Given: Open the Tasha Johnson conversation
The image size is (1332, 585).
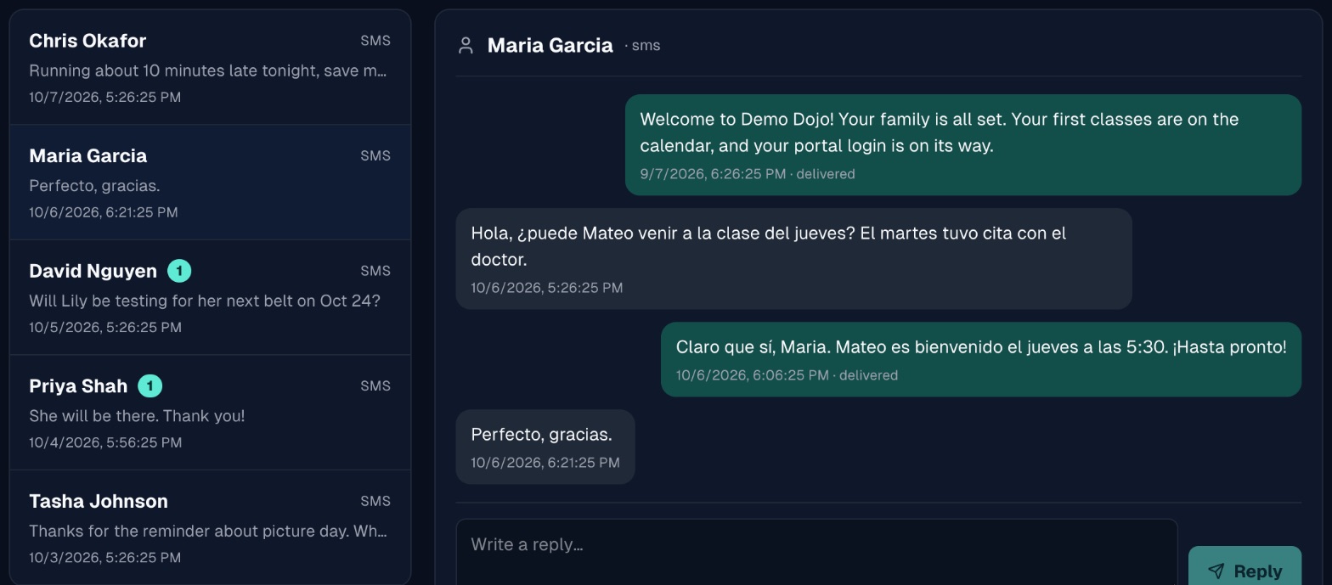Looking at the screenshot, I should [210, 527].
